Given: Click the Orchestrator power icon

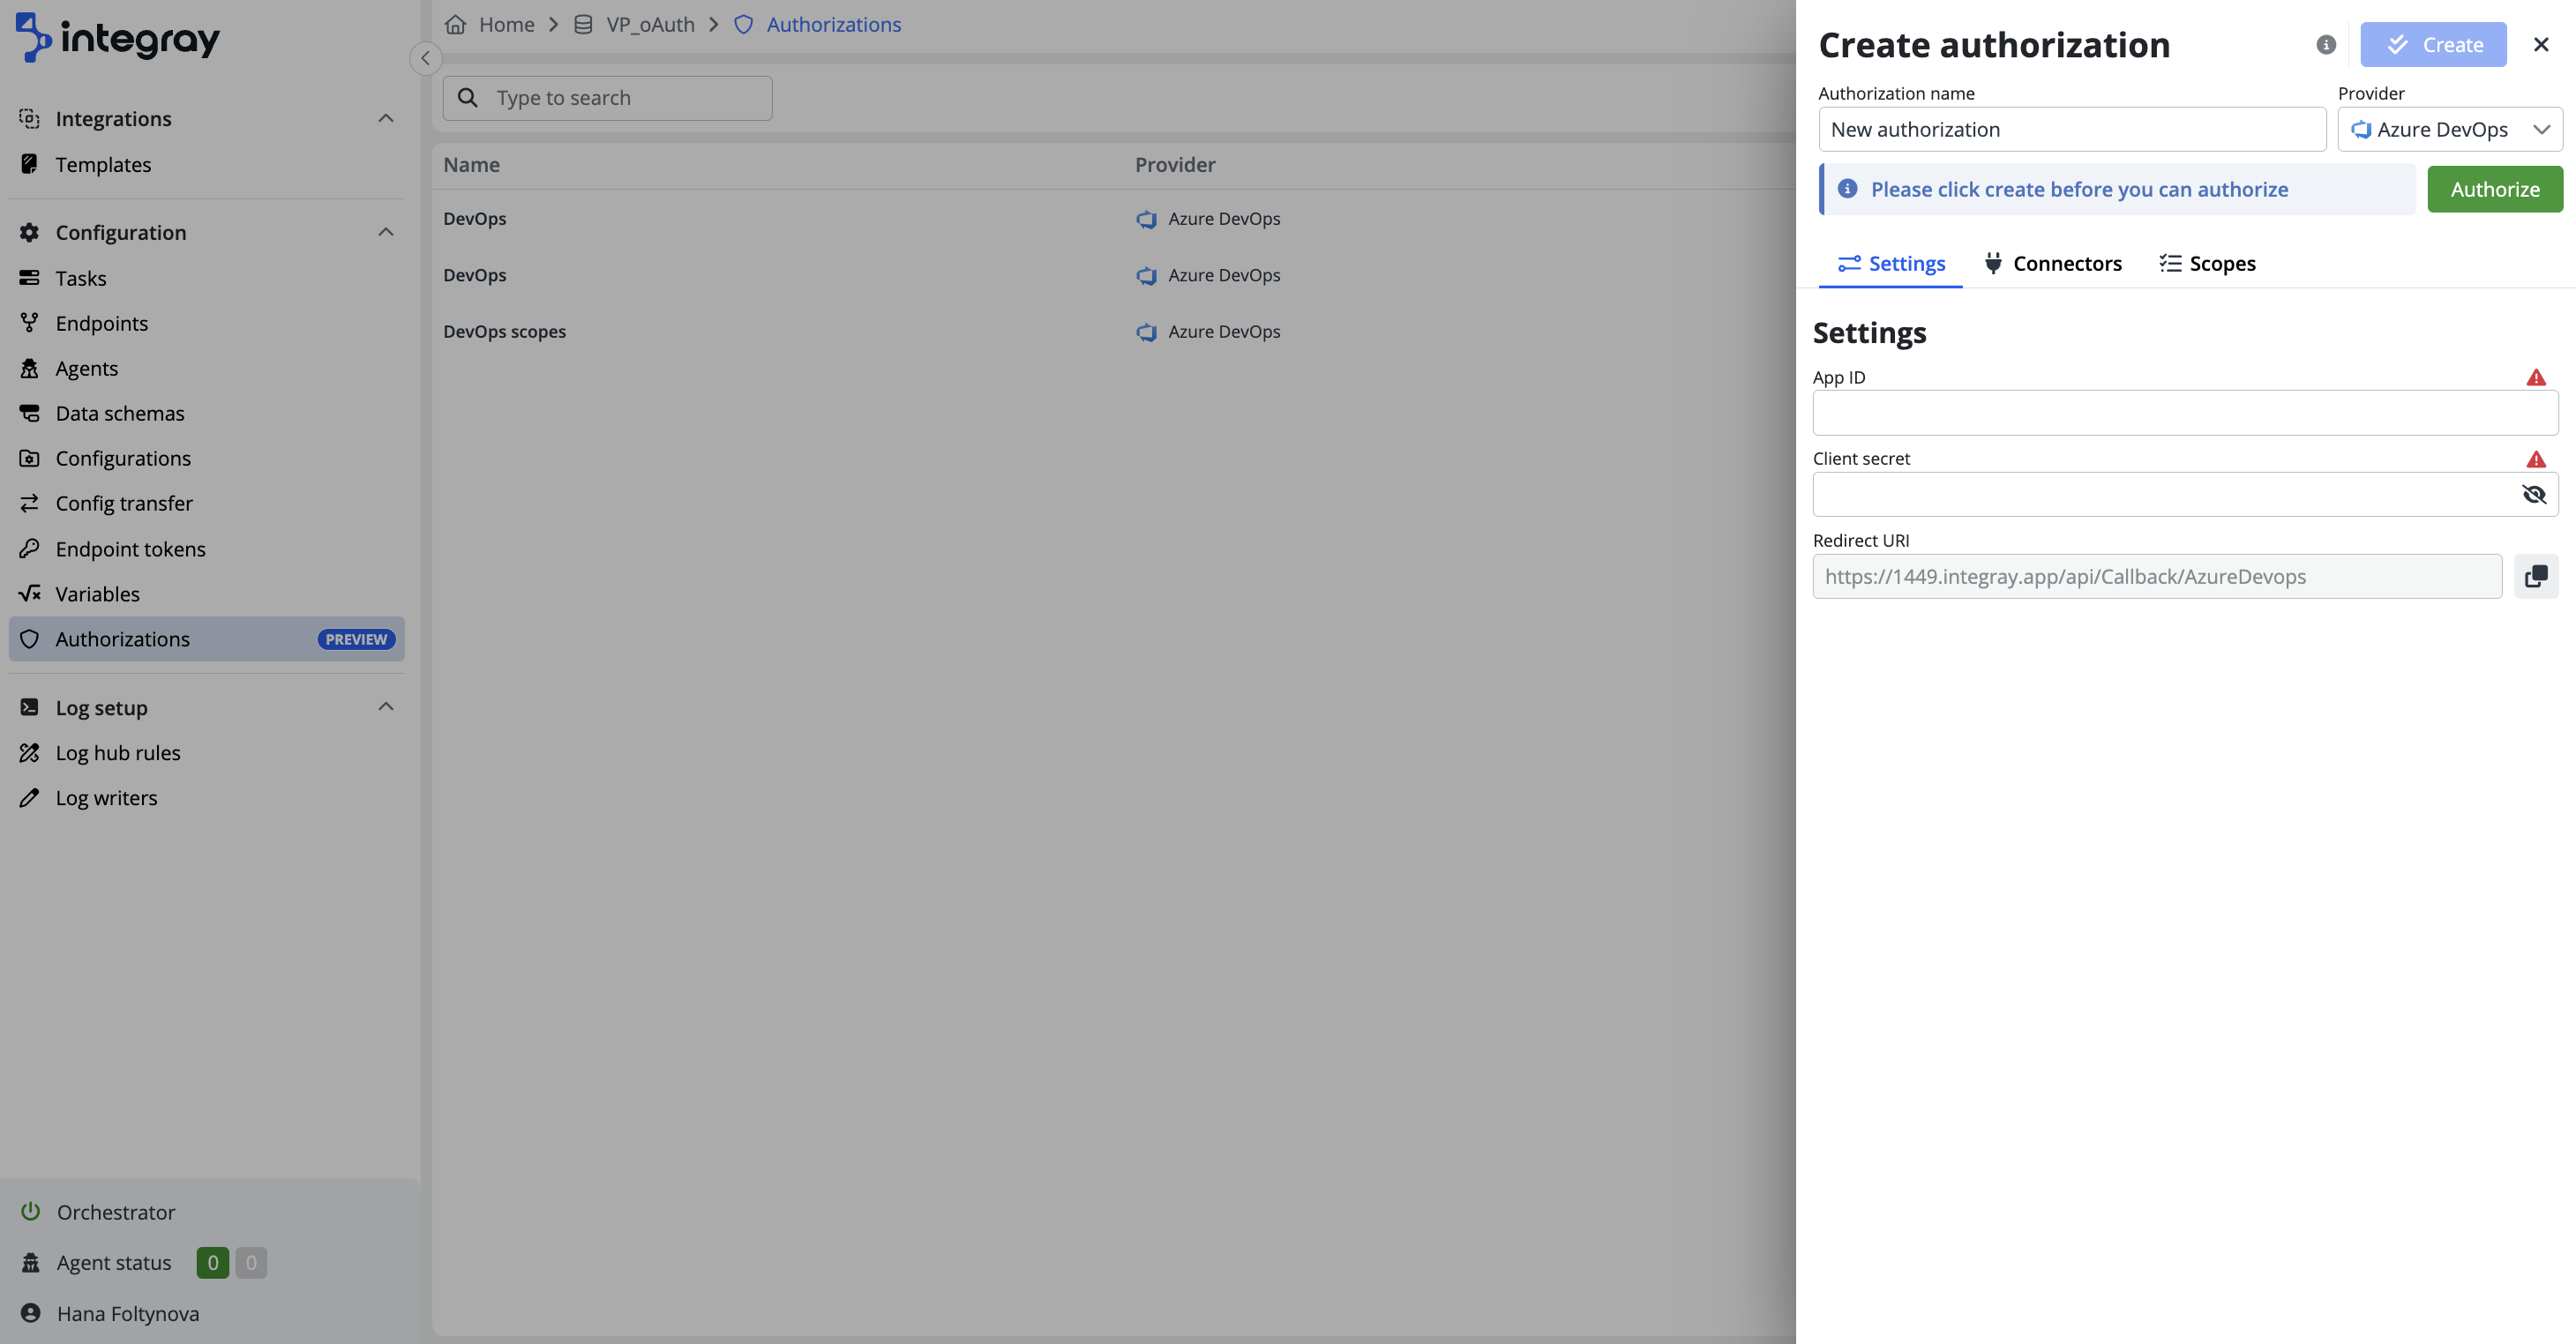Looking at the screenshot, I should tap(30, 1211).
